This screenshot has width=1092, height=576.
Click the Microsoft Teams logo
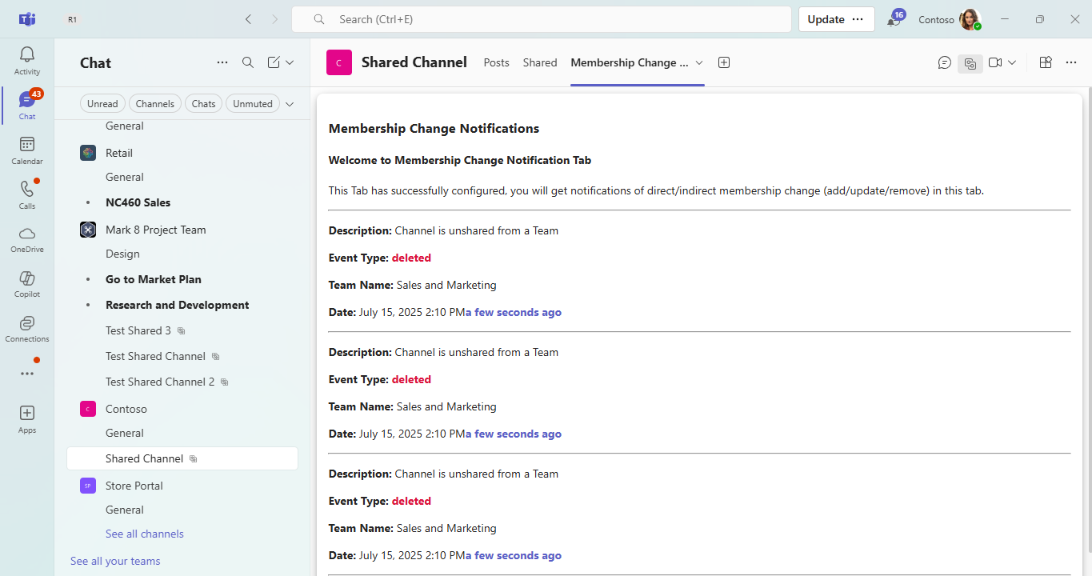click(x=27, y=19)
